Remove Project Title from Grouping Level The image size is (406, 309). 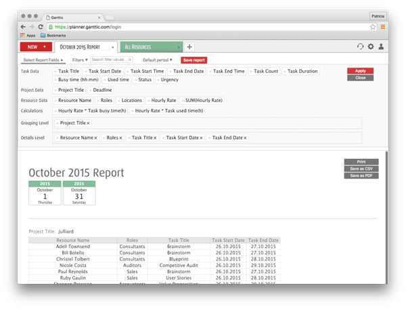click(x=88, y=123)
